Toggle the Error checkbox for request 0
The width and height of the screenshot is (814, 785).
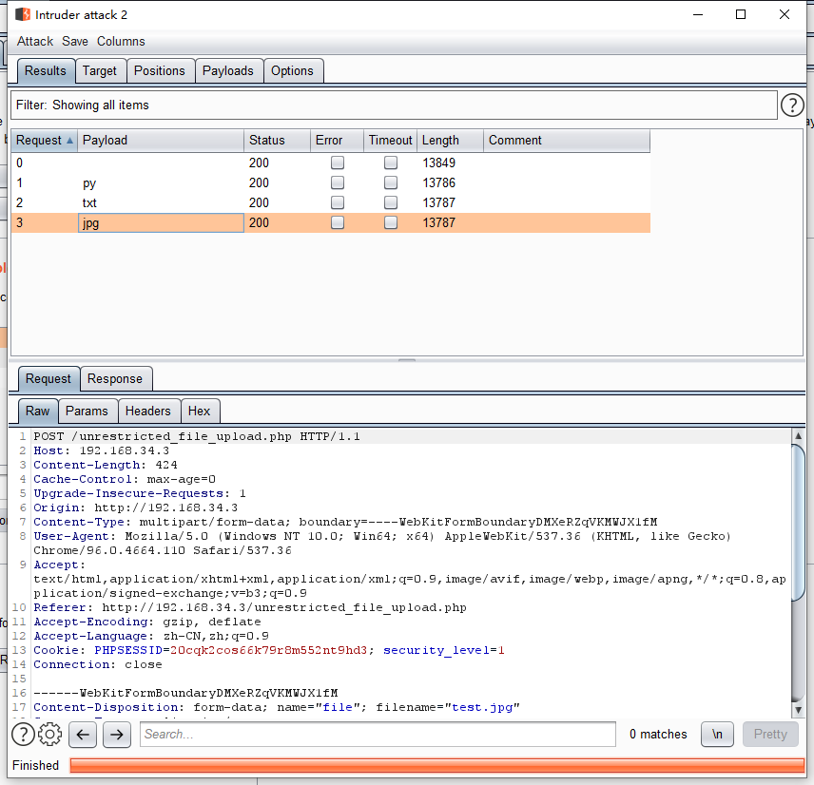pos(337,163)
